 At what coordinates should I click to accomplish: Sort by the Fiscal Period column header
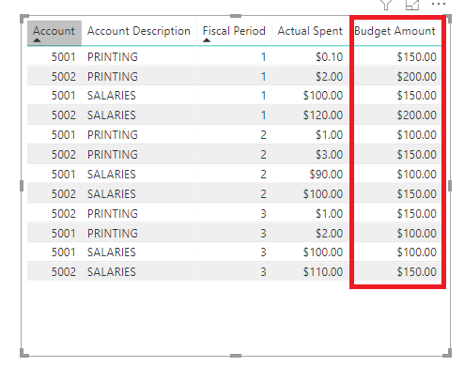(x=234, y=31)
